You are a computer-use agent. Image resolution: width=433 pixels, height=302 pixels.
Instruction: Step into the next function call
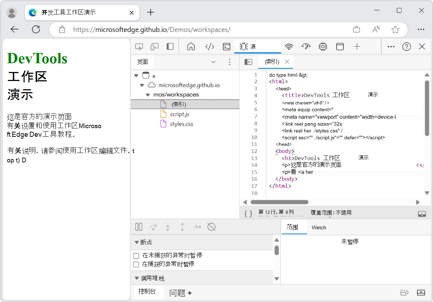pyautogui.click(x=168, y=227)
